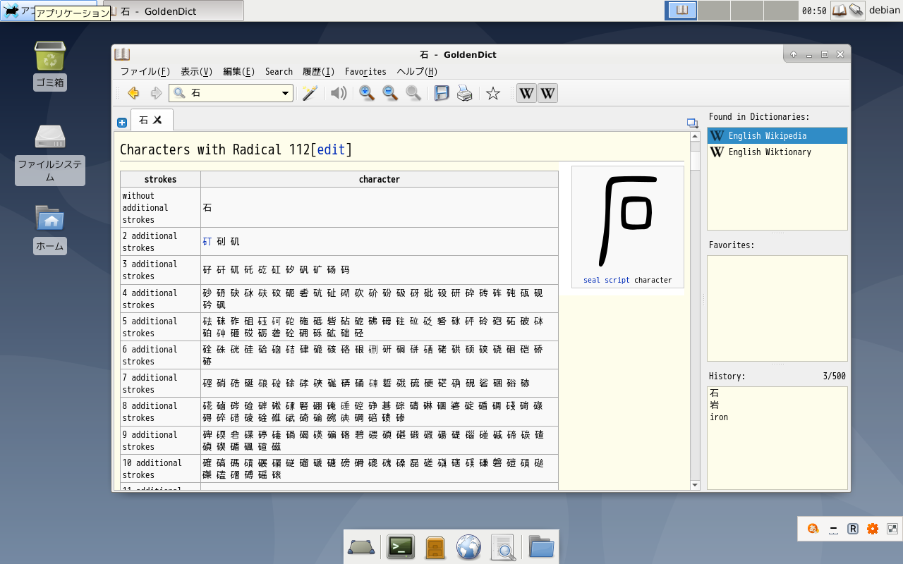The height and width of the screenshot is (564, 903).
Task: Click the 石 character in table
Action: (x=207, y=207)
